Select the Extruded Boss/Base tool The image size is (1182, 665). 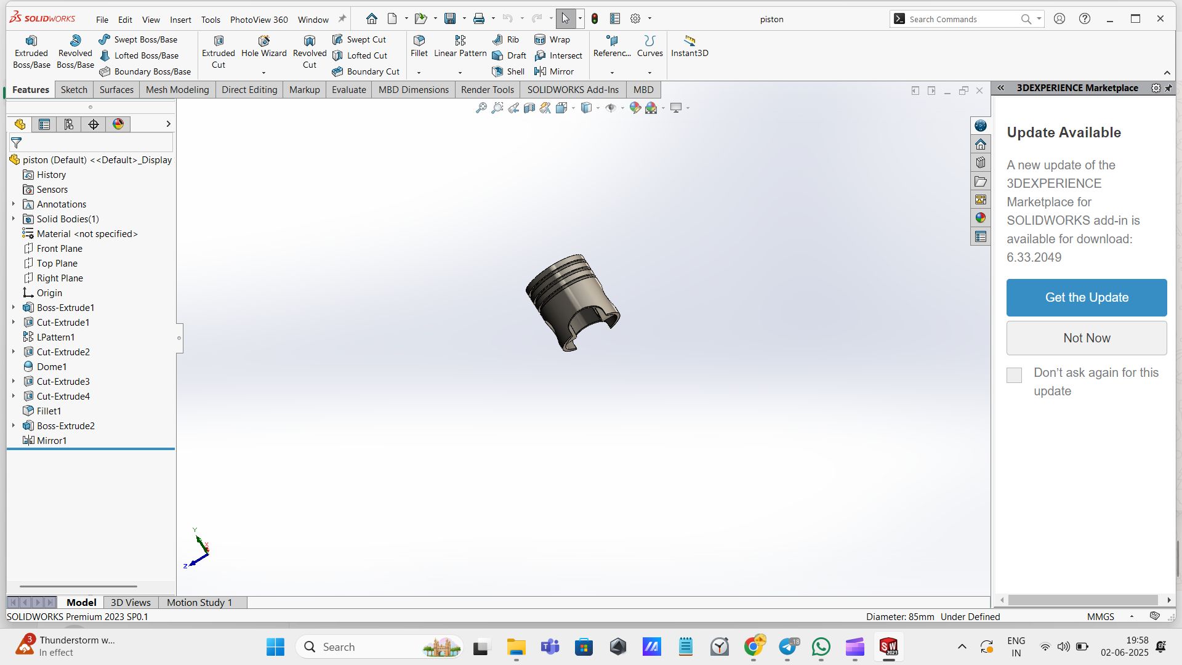tap(31, 52)
